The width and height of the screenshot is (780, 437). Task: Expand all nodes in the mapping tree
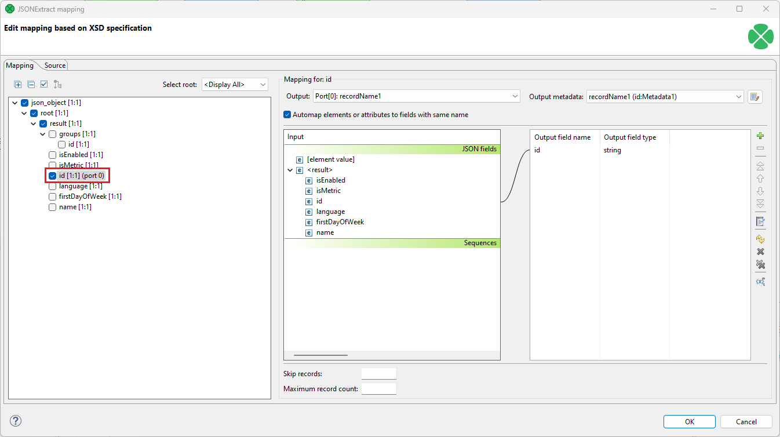pyautogui.click(x=18, y=84)
